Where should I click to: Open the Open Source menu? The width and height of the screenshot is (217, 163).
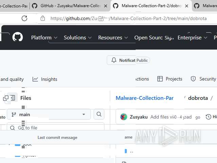tap(149, 38)
